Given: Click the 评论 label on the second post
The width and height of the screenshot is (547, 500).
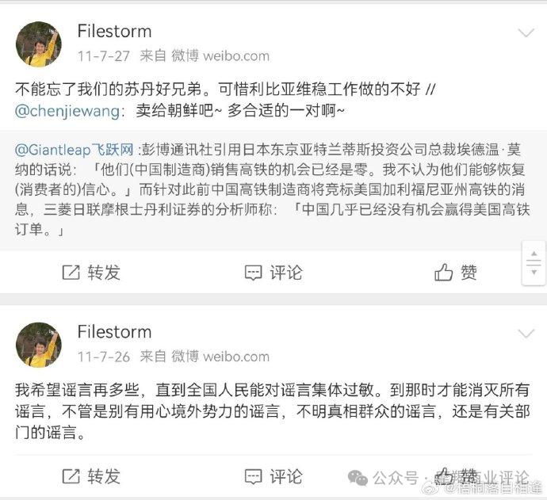Looking at the screenshot, I should coord(286,477).
